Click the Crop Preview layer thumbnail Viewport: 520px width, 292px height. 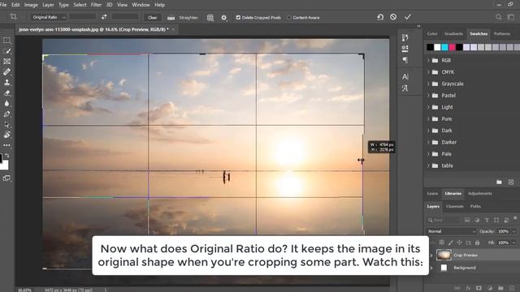point(444,255)
